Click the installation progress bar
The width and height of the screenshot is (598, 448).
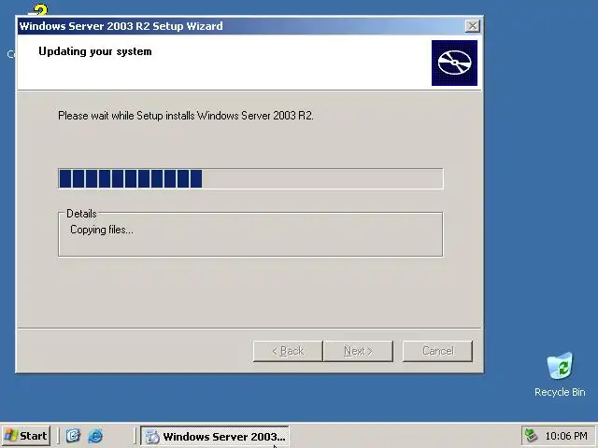[250, 178]
